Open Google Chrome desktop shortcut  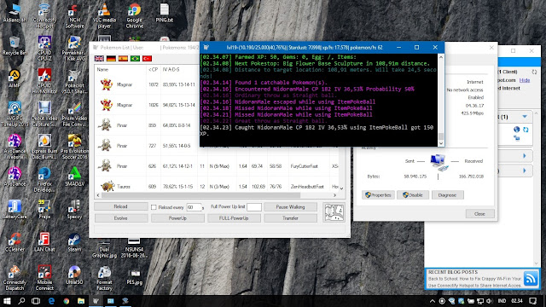click(x=135, y=16)
